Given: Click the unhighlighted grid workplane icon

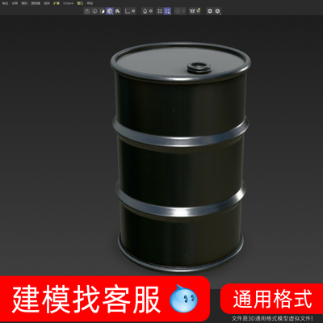Looking at the screenshot, I should (160, 11).
